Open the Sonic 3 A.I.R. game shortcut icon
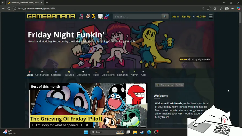The image size is (242, 136). pyautogui.click(x=94, y=16)
